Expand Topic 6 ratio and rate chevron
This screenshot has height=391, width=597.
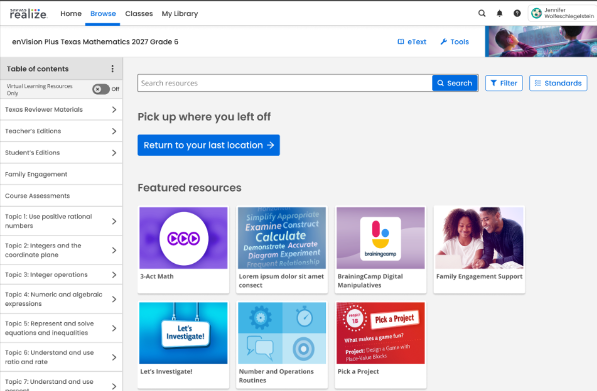[x=114, y=357]
